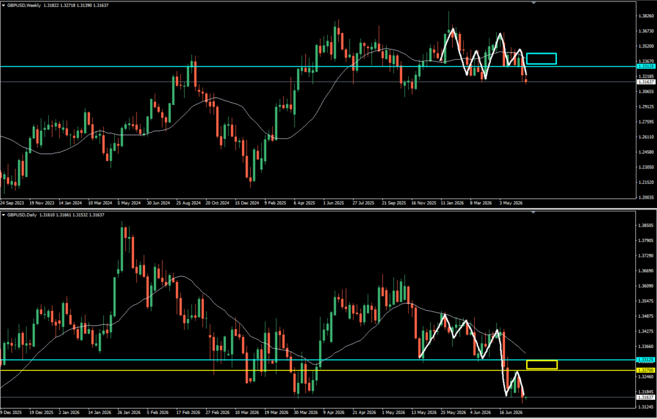Click the 16 Jun 2026 date label
The image size is (657, 419).
[511, 412]
